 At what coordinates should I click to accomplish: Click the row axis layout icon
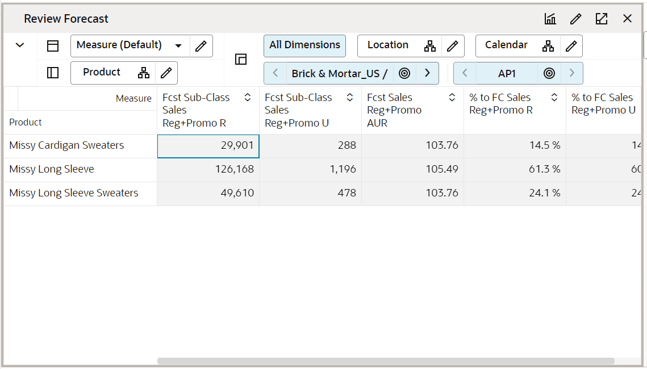tap(53, 73)
